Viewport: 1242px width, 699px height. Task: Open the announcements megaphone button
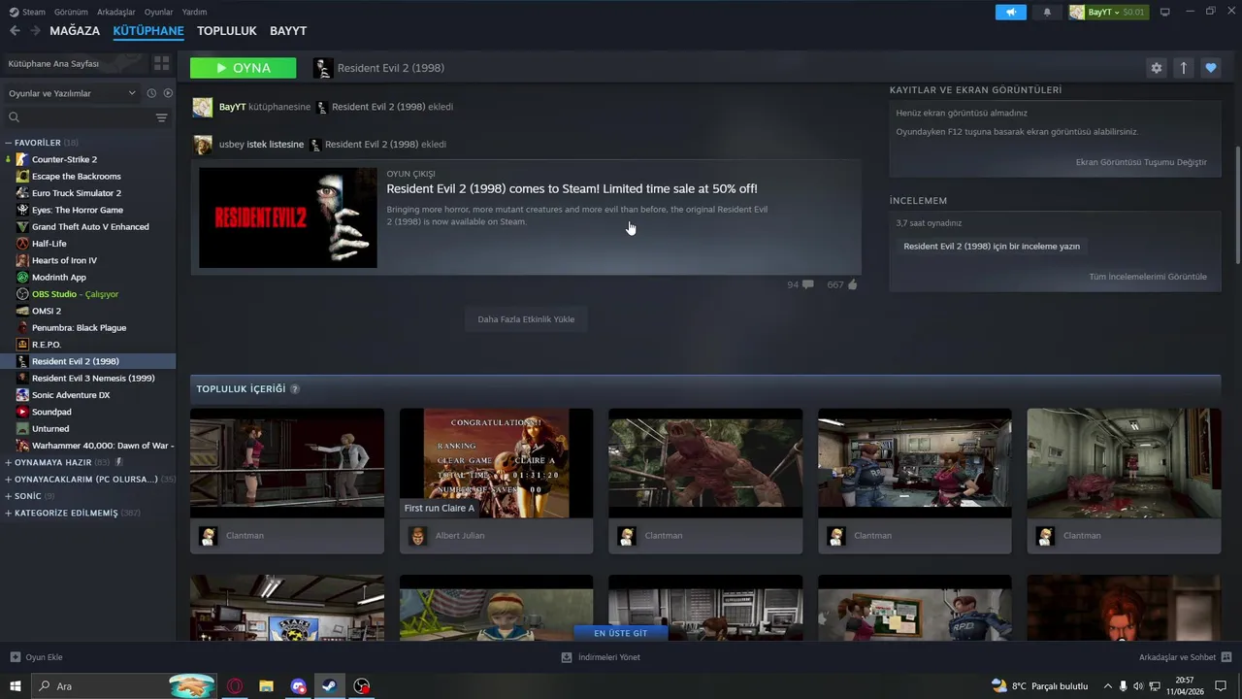[x=1010, y=12]
